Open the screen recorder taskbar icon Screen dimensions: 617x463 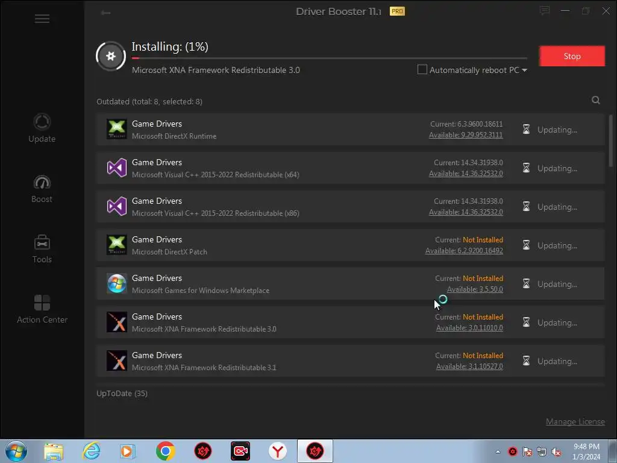click(240, 451)
